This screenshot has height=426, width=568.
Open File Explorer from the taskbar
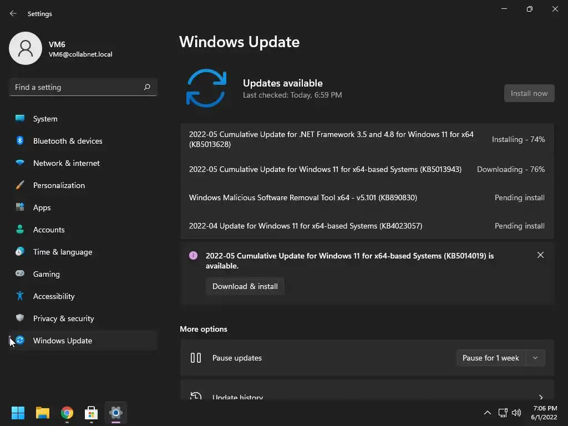(x=42, y=413)
